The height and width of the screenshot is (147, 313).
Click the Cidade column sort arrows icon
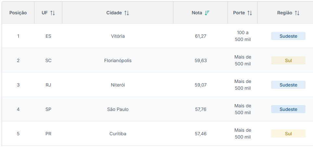coord(127,13)
